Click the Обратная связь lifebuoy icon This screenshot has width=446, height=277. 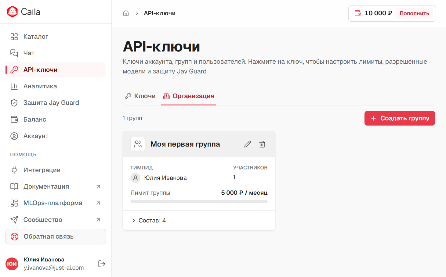[14, 236]
